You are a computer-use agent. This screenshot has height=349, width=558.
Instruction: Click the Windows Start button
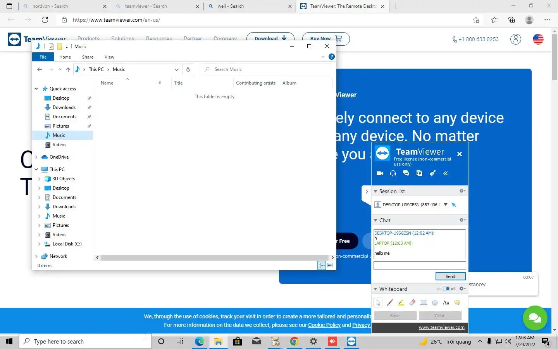(x=9, y=341)
